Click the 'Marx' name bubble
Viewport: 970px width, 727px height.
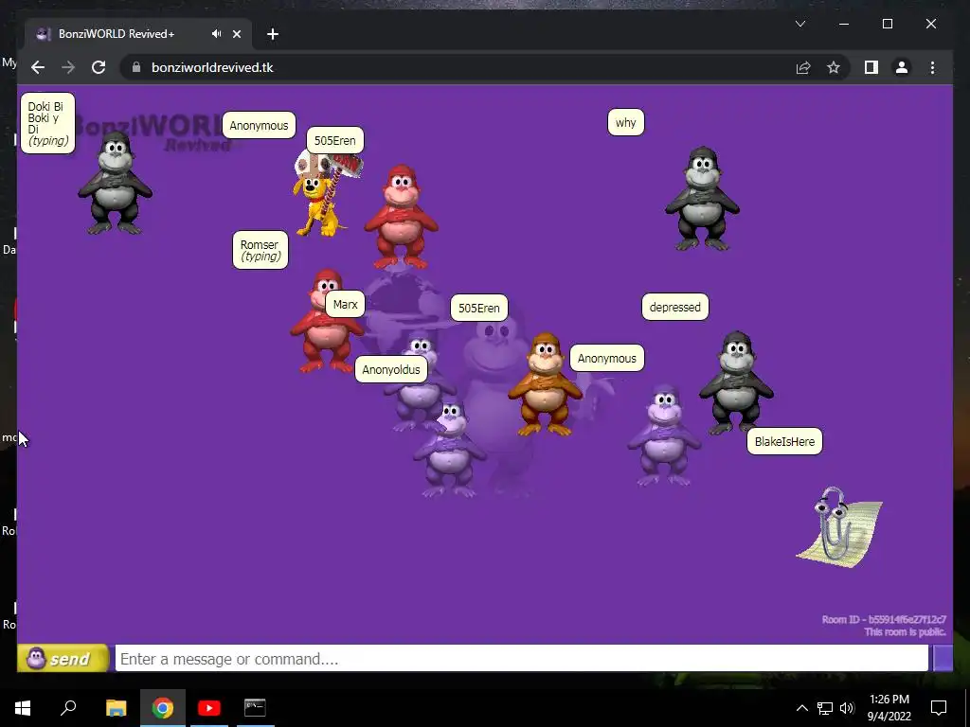point(345,304)
